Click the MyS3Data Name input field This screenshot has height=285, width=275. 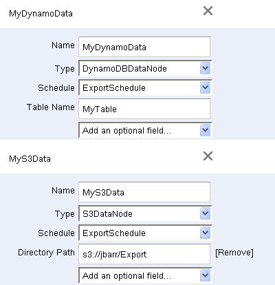pyautogui.click(x=144, y=192)
